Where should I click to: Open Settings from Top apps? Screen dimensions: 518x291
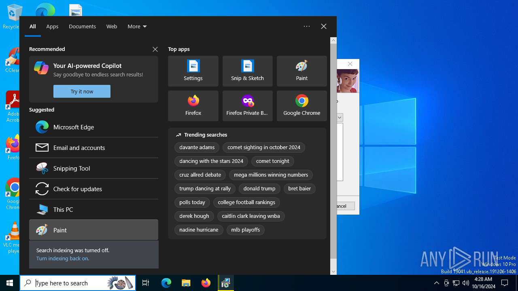pos(193,71)
